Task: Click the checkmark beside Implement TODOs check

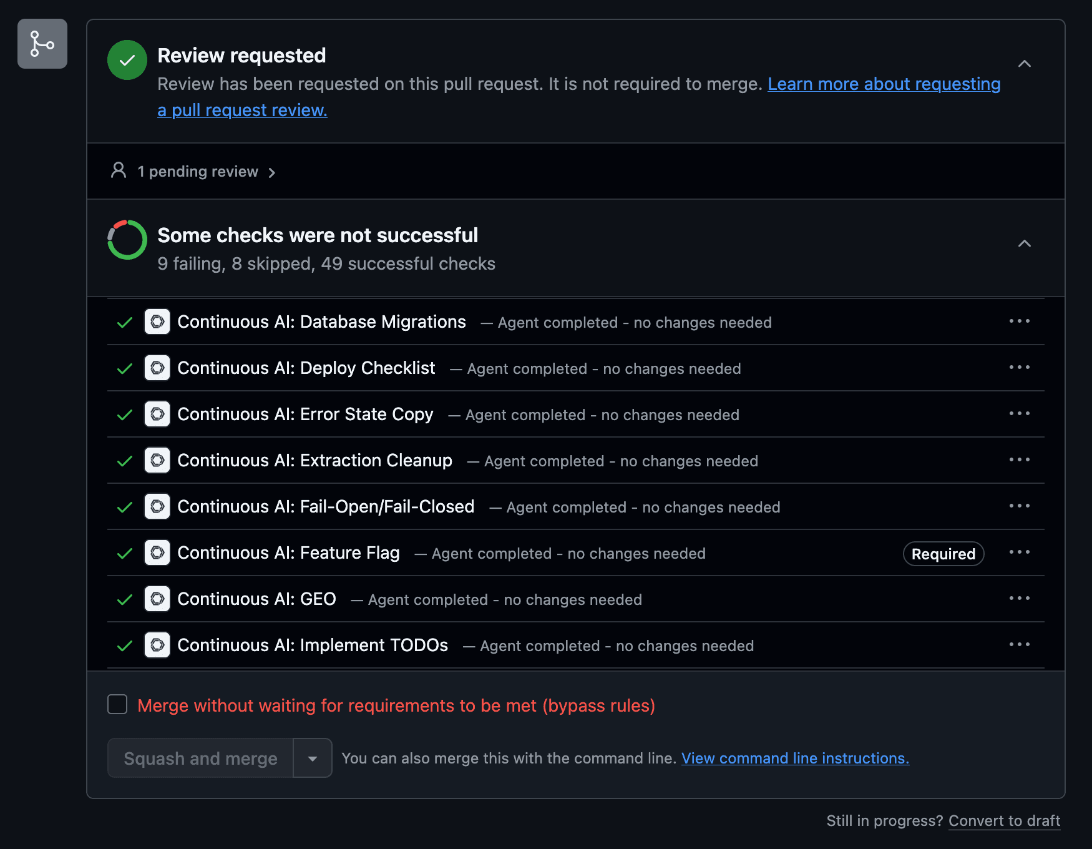Action: tap(124, 645)
